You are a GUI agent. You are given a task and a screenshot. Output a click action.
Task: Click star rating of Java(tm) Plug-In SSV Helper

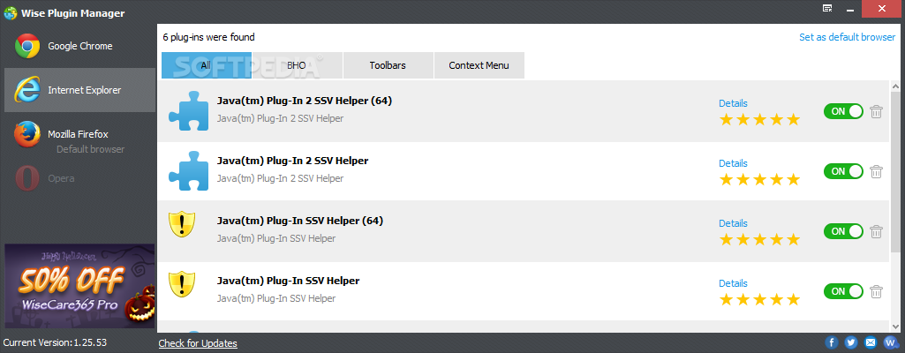click(759, 300)
